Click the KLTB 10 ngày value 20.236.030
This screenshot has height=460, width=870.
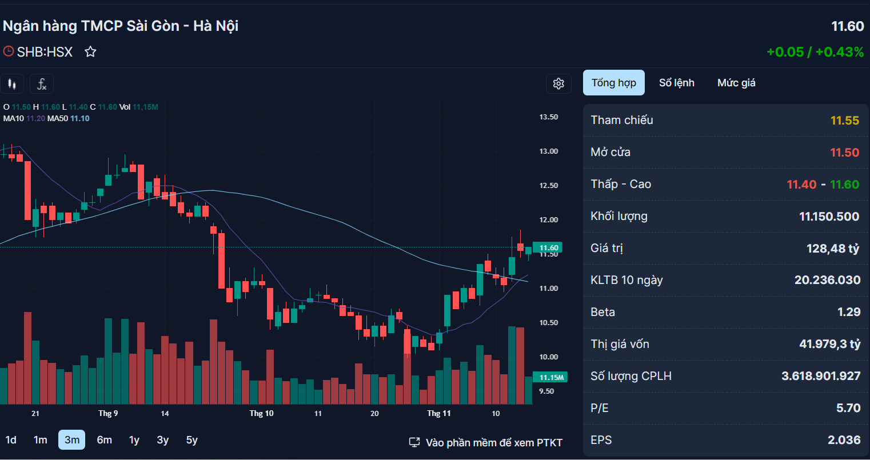[x=827, y=280]
